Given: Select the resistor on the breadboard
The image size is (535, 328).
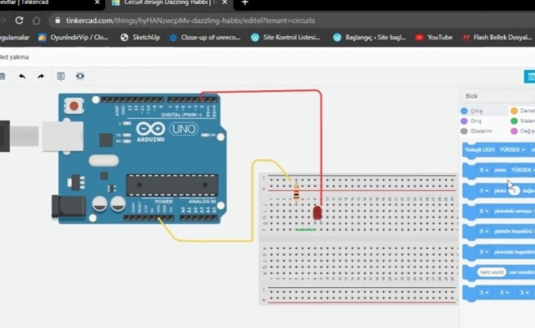Looking at the screenshot, I should point(295,193).
